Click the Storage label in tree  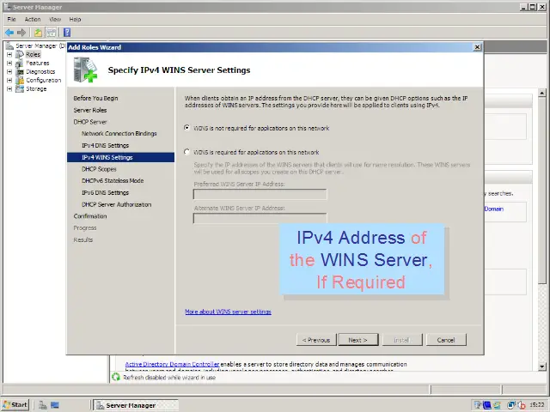coord(36,88)
